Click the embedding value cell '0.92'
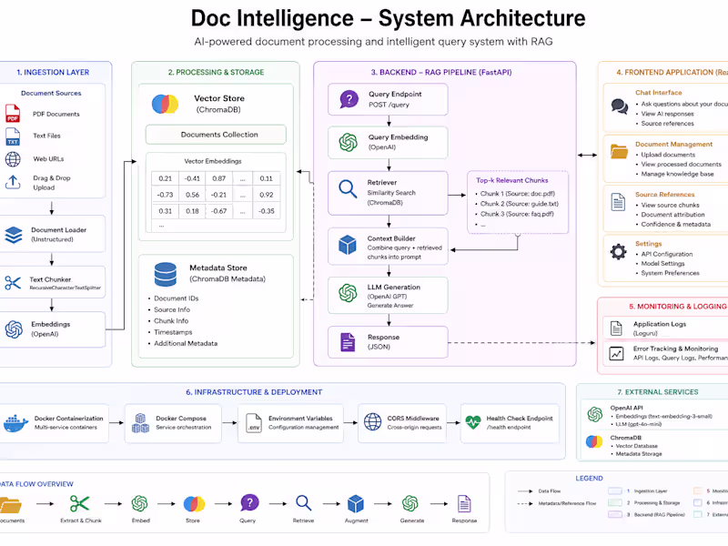This screenshot has width=728, height=546. tap(267, 195)
